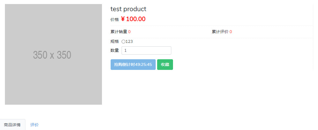318x130 pixels.
Task: Click the 350 x 350 text on the placeholder
Action: tap(52, 55)
